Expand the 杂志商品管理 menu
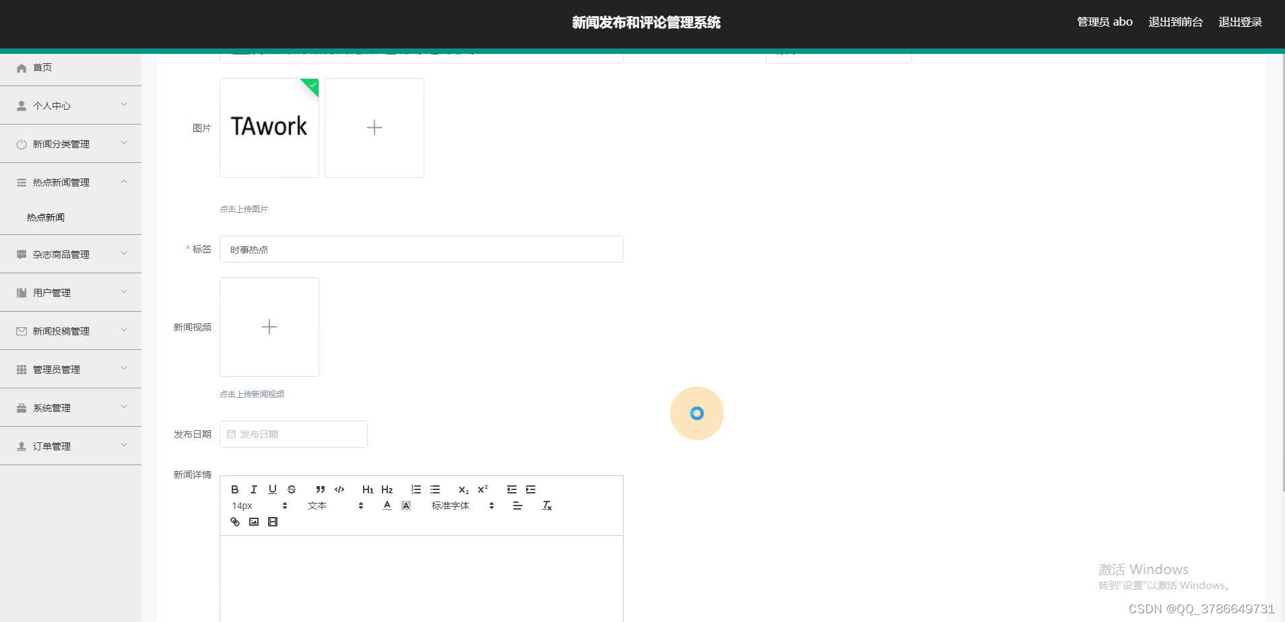 point(71,254)
